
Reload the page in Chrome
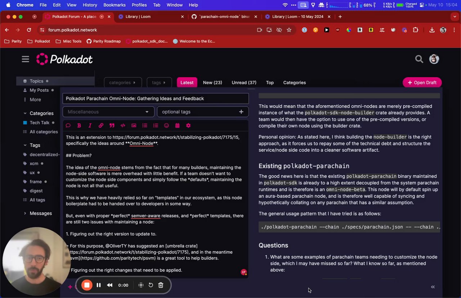pos(29,30)
